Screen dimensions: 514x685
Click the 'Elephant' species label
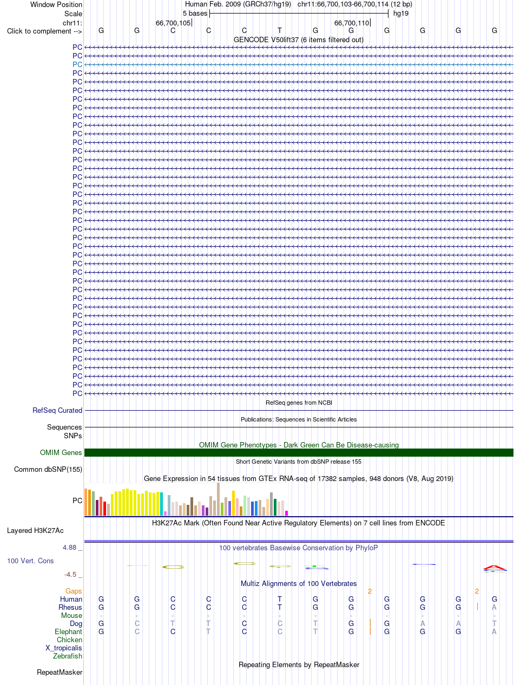point(68,632)
